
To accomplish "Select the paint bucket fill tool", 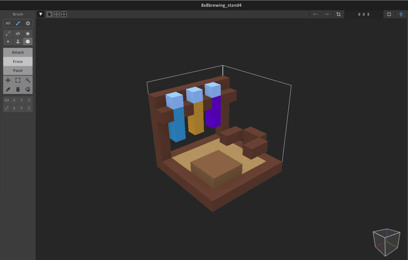I will pyautogui.click(x=28, y=89).
